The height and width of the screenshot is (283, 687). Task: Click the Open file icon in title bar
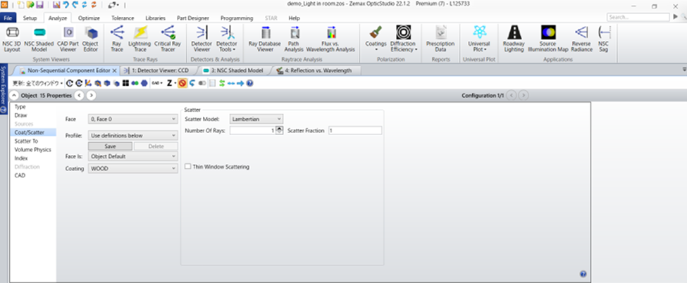[x=30, y=5]
